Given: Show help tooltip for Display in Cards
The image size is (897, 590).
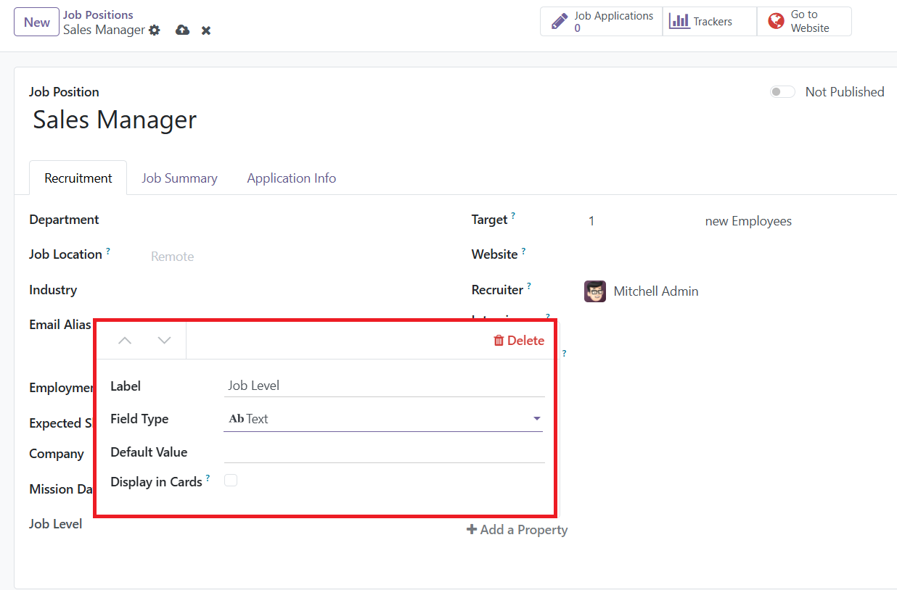Looking at the screenshot, I should [x=208, y=478].
